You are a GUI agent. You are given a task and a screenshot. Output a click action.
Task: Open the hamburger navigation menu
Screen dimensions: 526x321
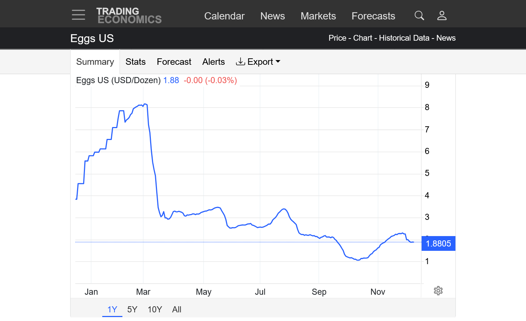(78, 15)
